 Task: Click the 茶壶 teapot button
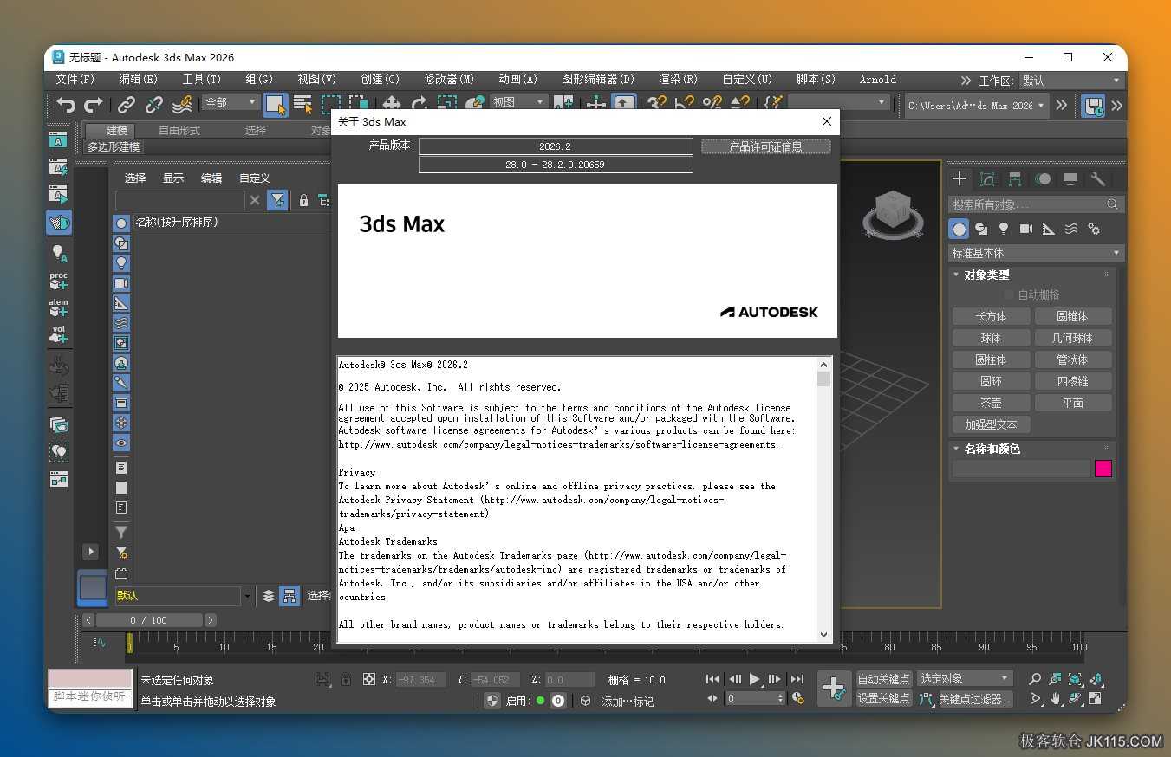991,403
